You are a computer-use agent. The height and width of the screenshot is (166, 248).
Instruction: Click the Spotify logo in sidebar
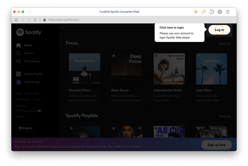click(29, 32)
